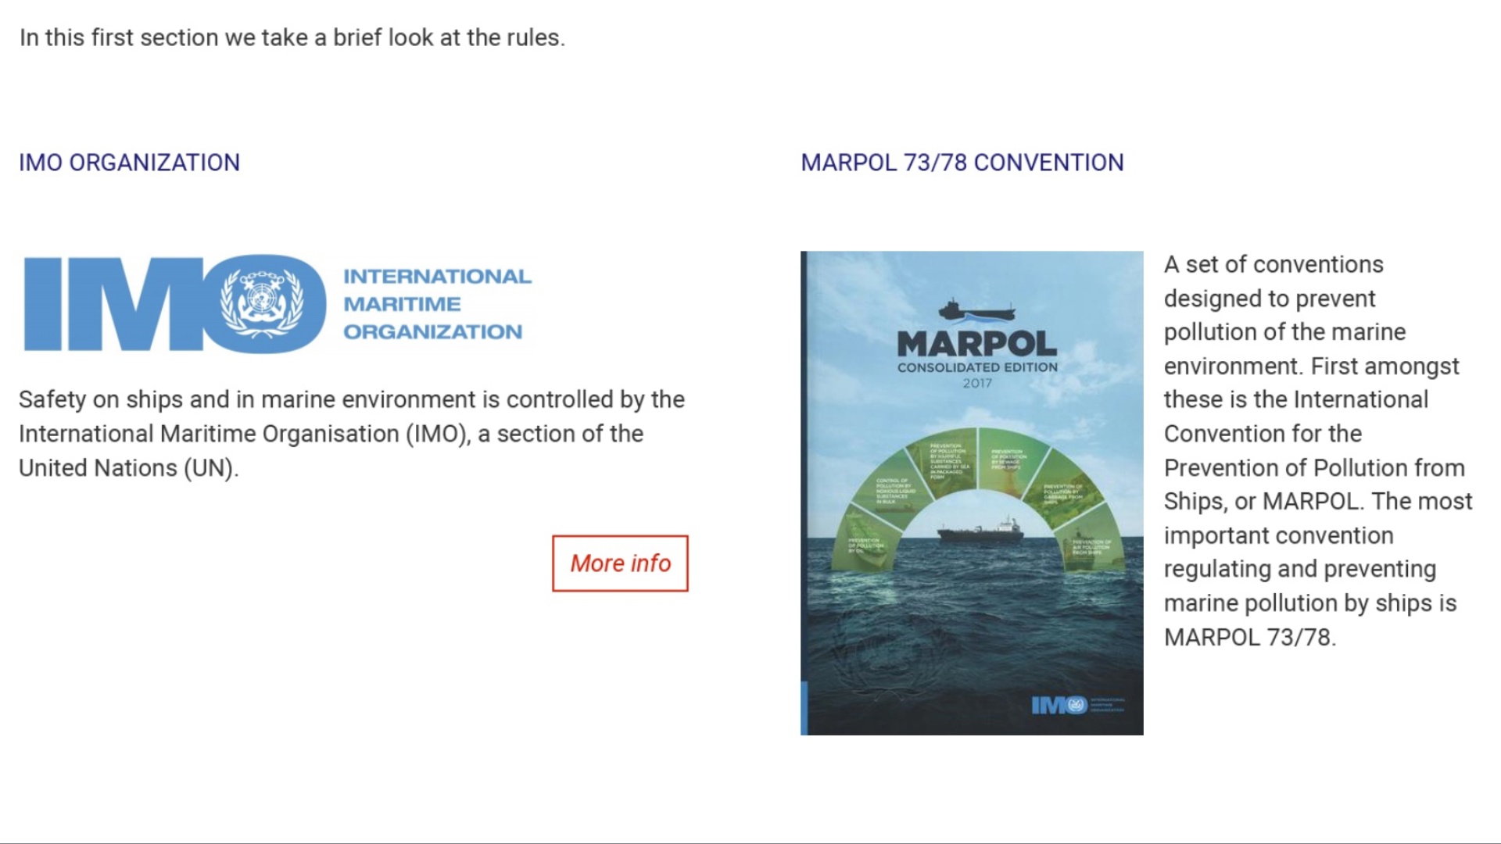
Task: Click the small IMO logo on book cover
Action: [1078, 706]
